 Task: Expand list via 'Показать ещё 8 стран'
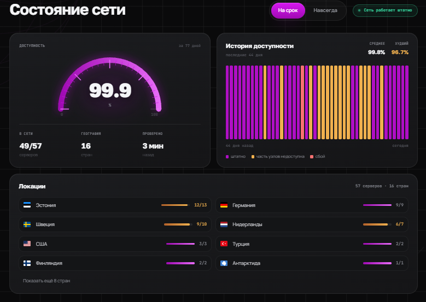coord(46,281)
